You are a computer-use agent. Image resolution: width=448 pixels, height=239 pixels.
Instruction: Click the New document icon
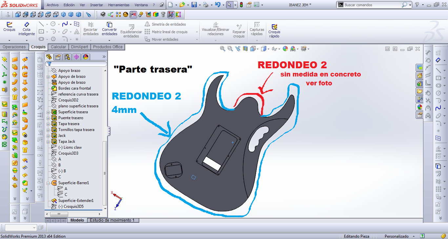coord(170,5)
